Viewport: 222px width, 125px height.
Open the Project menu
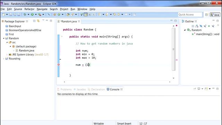(64, 9)
